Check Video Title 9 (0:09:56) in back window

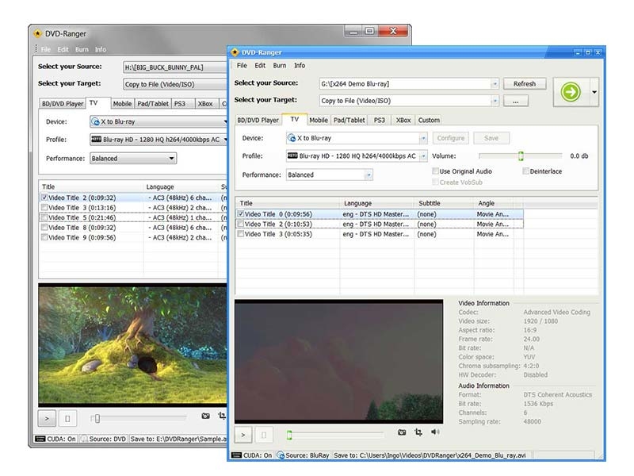[44, 237]
